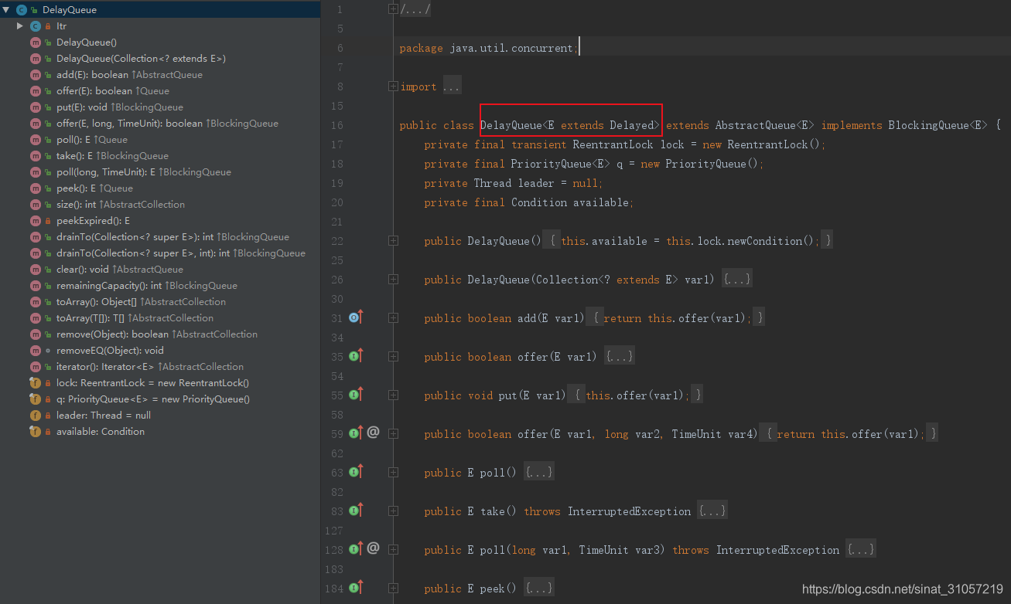Click the implements gutter icon at line 55
Image resolution: width=1011 pixels, height=604 pixels.
click(x=356, y=395)
